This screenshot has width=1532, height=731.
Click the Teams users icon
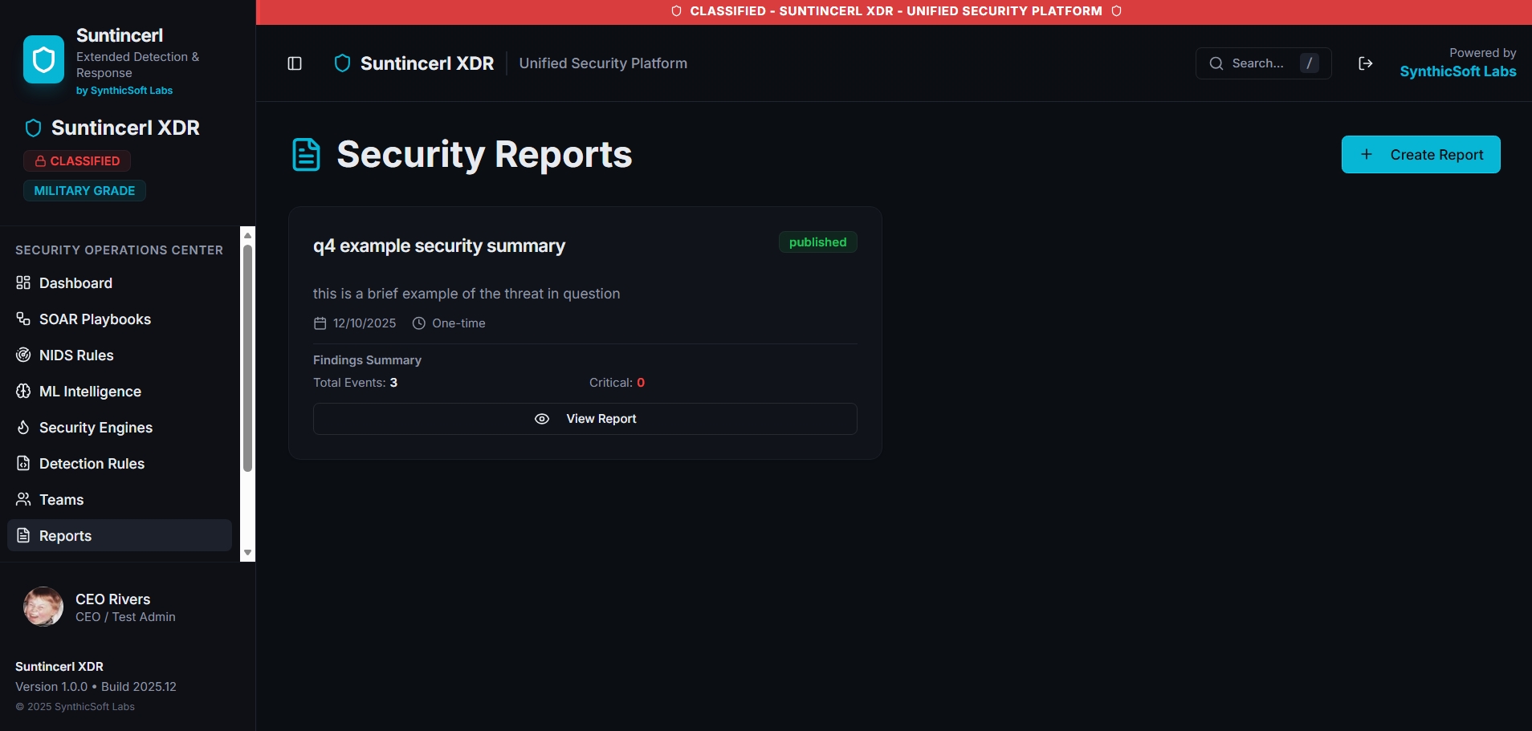pyautogui.click(x=23, y=500)
